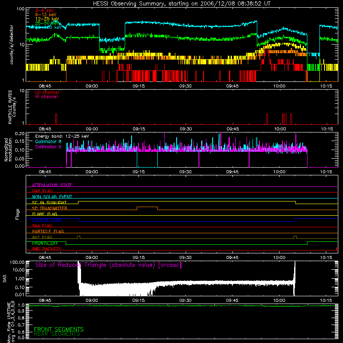Viewport: 343px width, 343px height.
Task: Click '0.00' on the modulation y-axis
Action: [x=20, y=166]
